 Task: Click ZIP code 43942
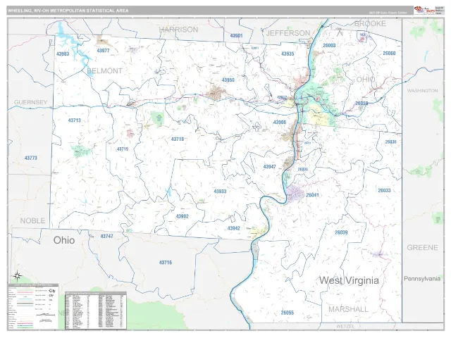coord(233,228)
